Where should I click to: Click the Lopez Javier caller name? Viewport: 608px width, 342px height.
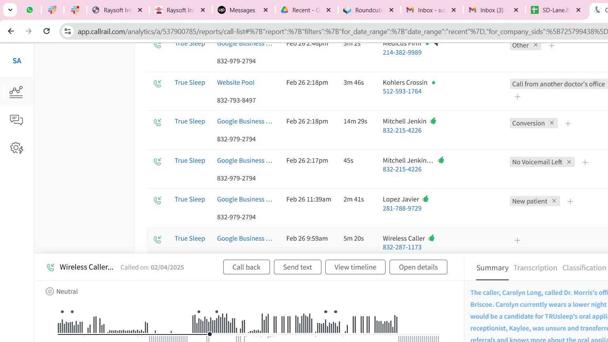pos(401,199)
